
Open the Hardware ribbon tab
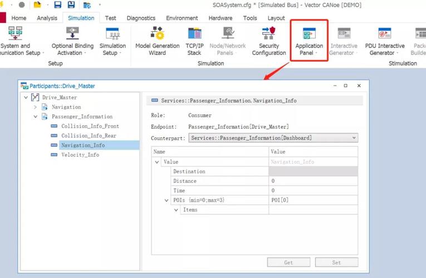(221, 18)
